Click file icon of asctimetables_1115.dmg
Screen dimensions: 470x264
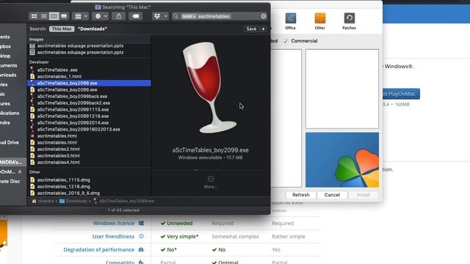[32, 180]
